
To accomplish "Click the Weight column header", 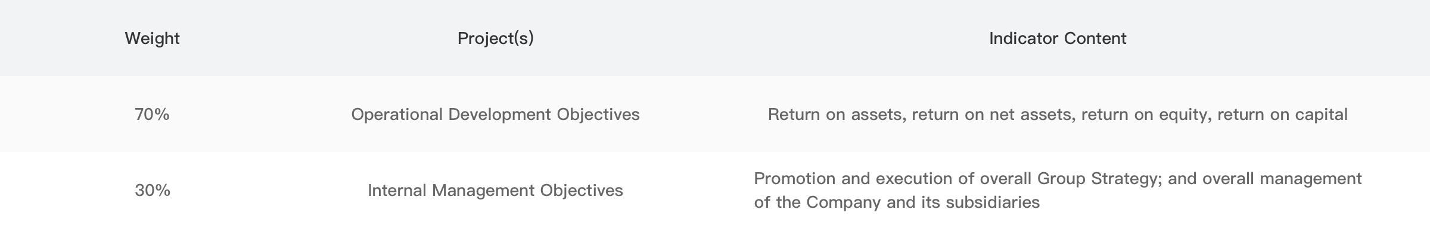I will [x=152, y=38].
